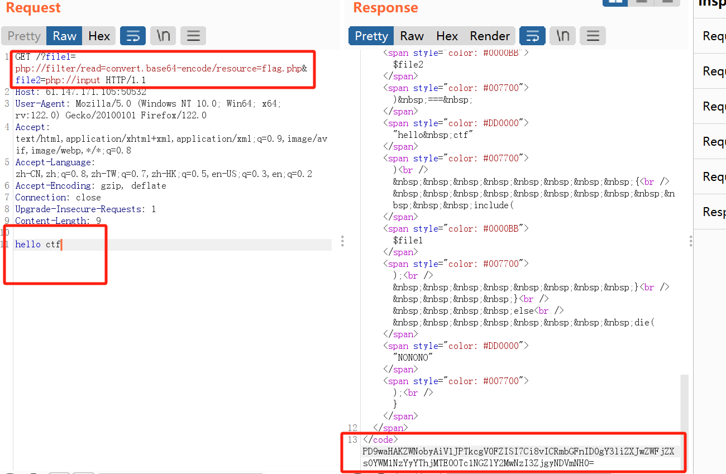The width and height of the screenshot is (726, 474).
Task: Toggle word wrap icon in Request panel
Action: [133, 36]
